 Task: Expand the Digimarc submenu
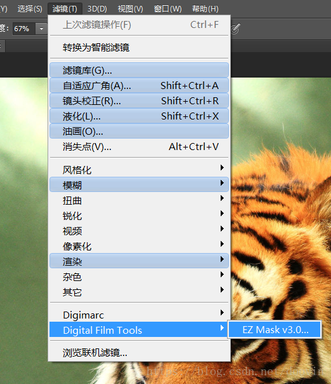140,315
